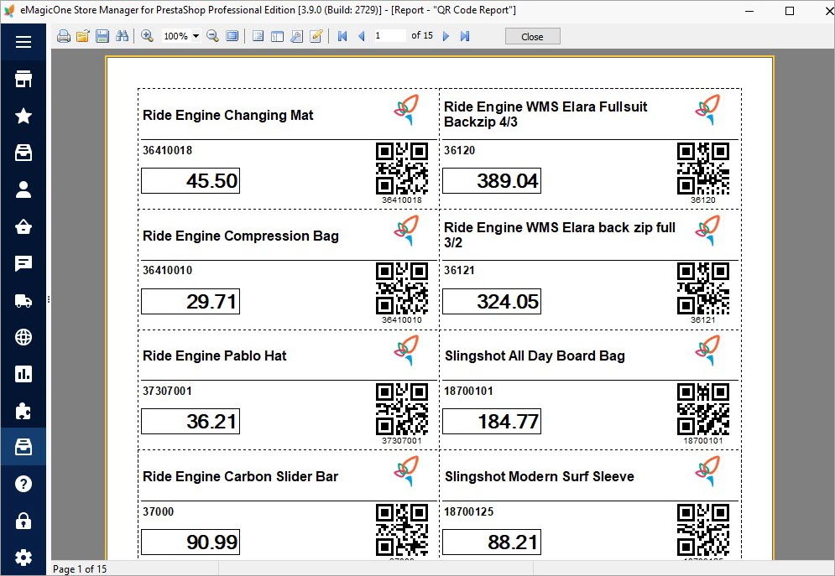Click the Print report icon
Viewport: 835px width, 576px height.
coord(64,36)
